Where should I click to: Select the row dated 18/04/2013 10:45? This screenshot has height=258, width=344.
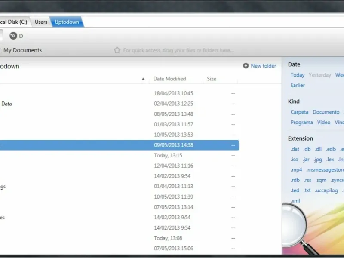tap(120, 93)
